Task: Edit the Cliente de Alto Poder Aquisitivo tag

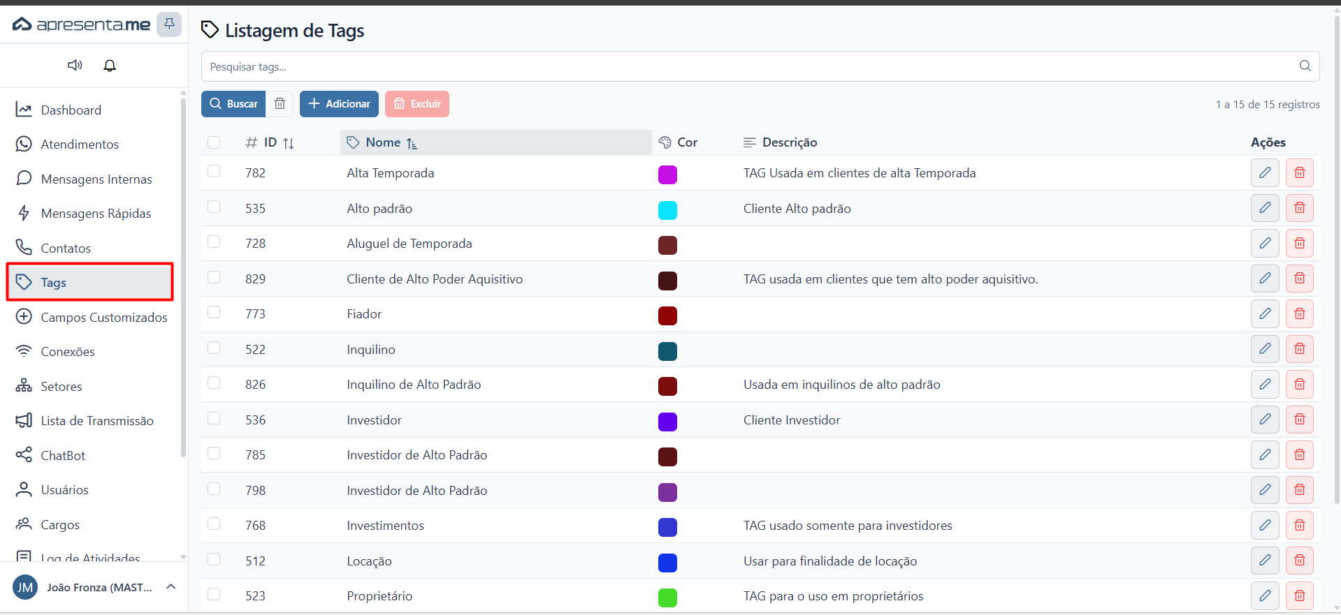Action: point(1265,279)
